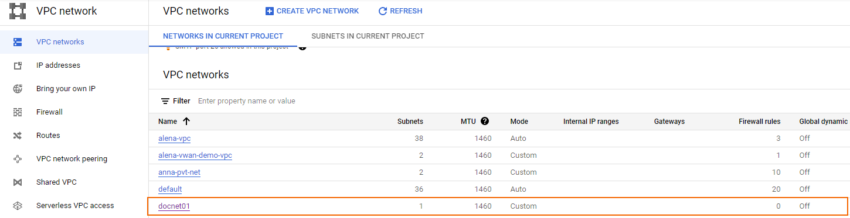
Task: Click firewall rules count 1 for alena-vwan-demo-vpc
Action: tap(778, 155)
